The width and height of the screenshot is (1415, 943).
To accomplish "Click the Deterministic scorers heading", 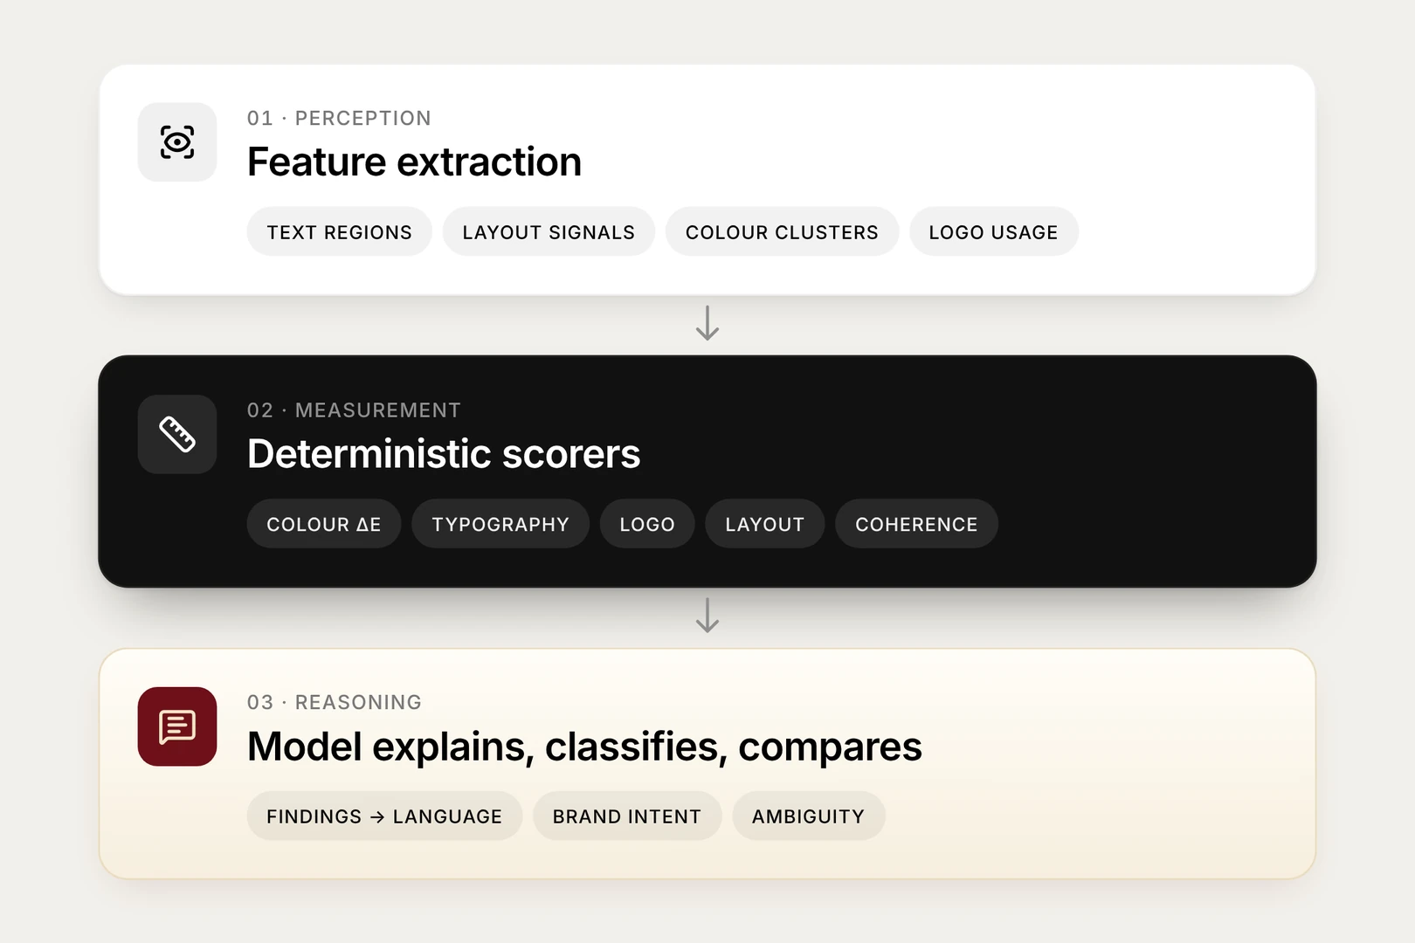I will click(444, 454).
